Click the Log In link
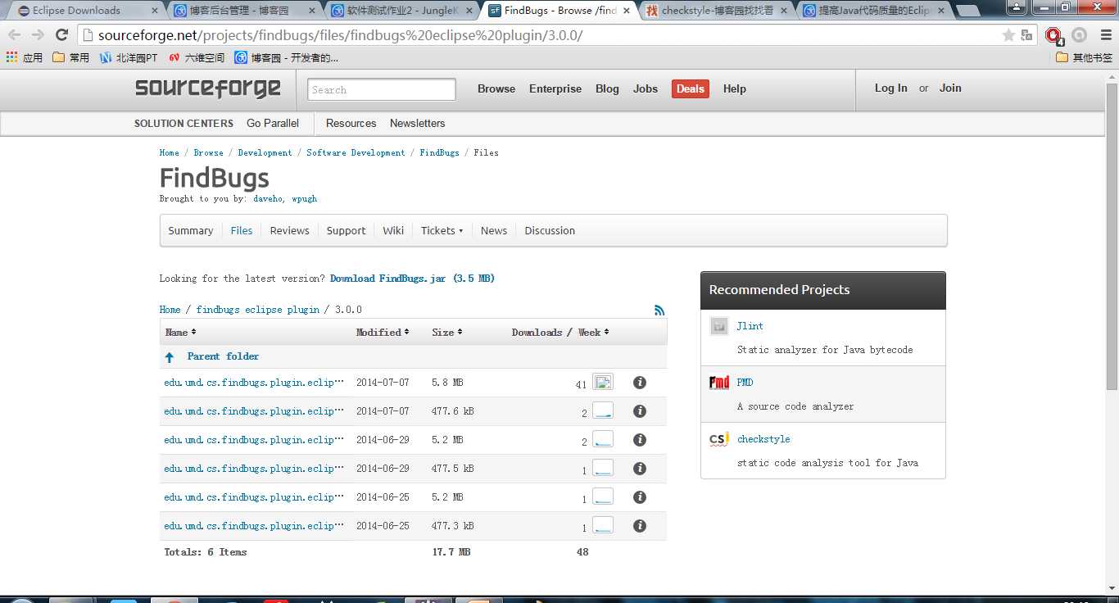Image resolution: width=1119 pixels, height=603 pixels. 890,88
